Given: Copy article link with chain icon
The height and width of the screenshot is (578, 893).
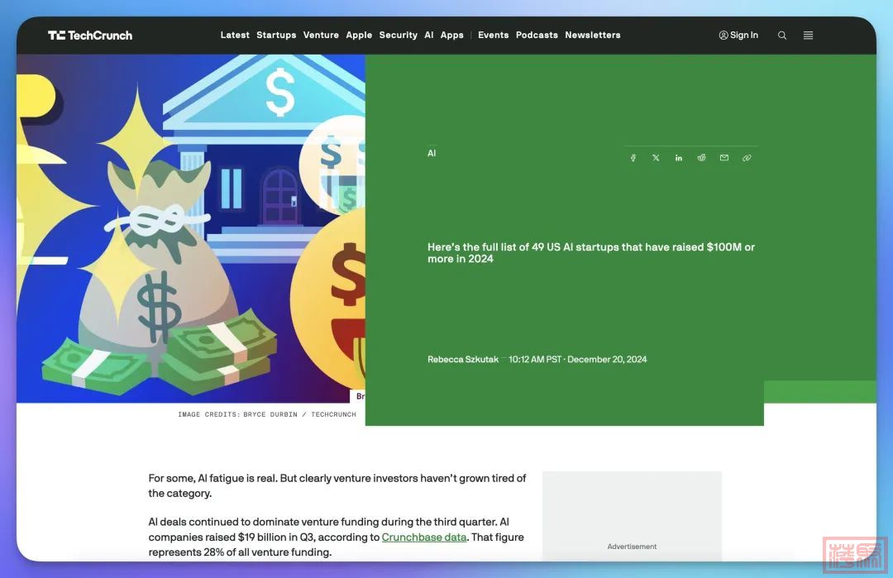Looking at the screenshot, I should pyautogui.click(x=747, y=158).
